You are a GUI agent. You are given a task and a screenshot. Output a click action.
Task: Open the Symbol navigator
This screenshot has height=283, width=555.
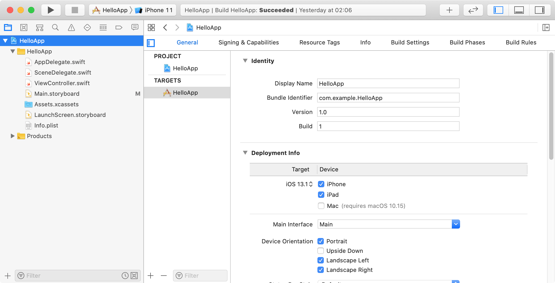click(x=40, y=28)
